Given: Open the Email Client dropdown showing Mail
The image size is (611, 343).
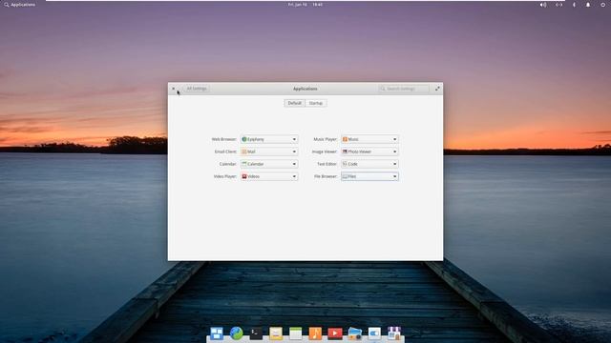Looking at the screenshot, I should pos(269,151).
